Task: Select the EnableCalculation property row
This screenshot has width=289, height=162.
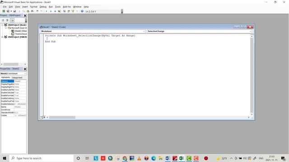Action: coord(14,93)
